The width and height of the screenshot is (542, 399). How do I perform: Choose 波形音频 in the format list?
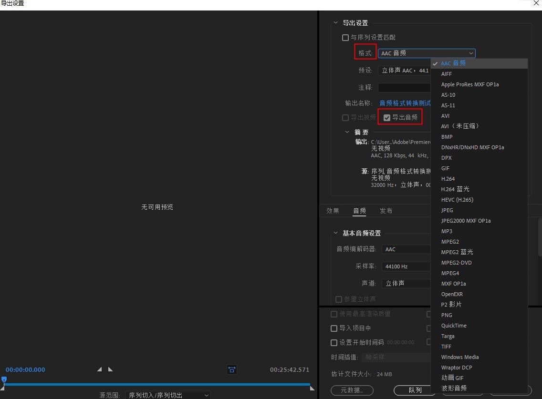[454, 388]
